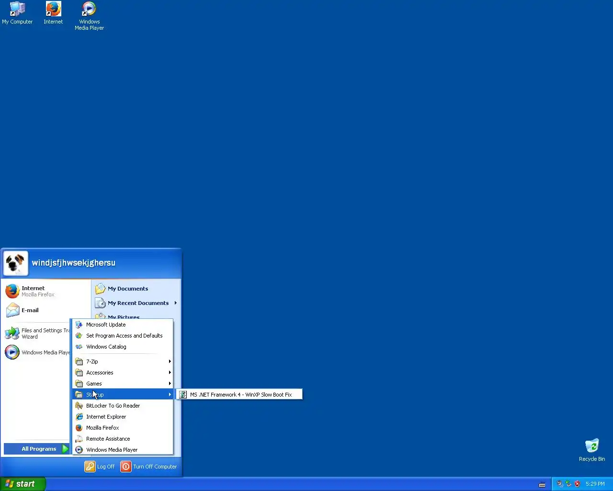This screenshot has height=491, width=613.
Task: Click the Windows Catalog icon
Action: [x=79, y=347]
